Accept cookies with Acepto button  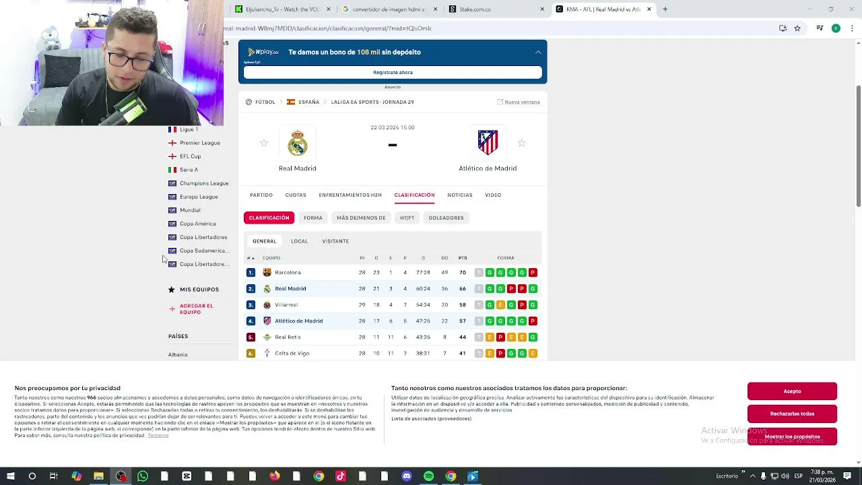(792, 391)
